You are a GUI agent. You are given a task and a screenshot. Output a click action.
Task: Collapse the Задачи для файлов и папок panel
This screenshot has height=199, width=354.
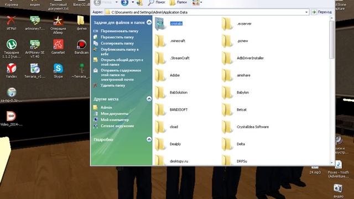pyautogui.click(x=149, y=22)
